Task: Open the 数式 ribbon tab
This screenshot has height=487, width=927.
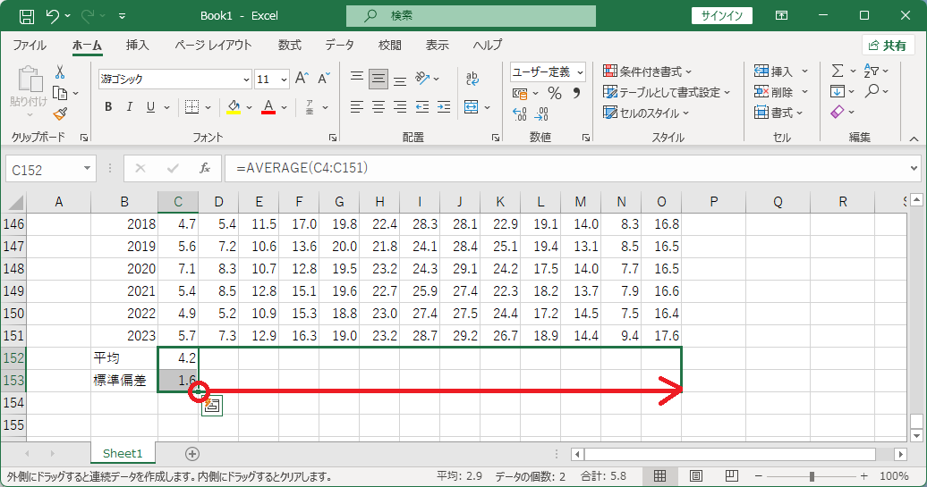Action: point(290,46)
